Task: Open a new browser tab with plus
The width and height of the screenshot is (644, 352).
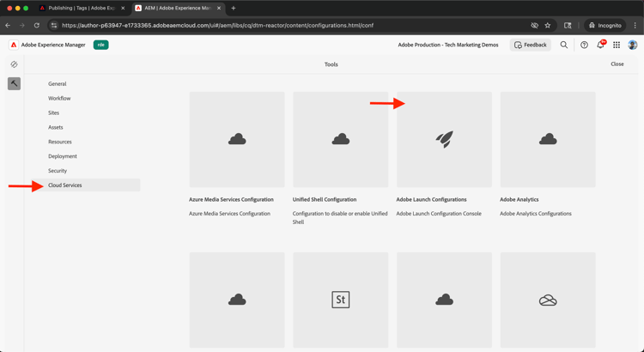Action: (234, 9)
